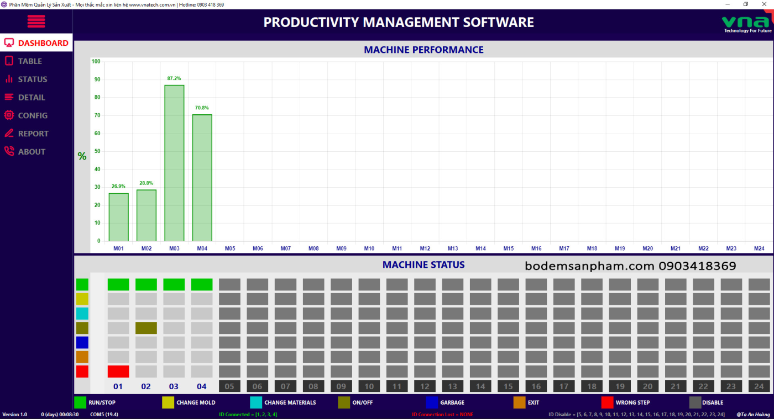The height and width of the screenshot is (419, 774).
Task: Click the 'Version 1.0' status text
Action: (15, 415)
